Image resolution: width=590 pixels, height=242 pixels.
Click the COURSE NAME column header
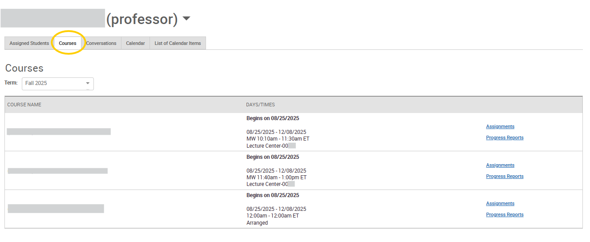tap(24, 105)
